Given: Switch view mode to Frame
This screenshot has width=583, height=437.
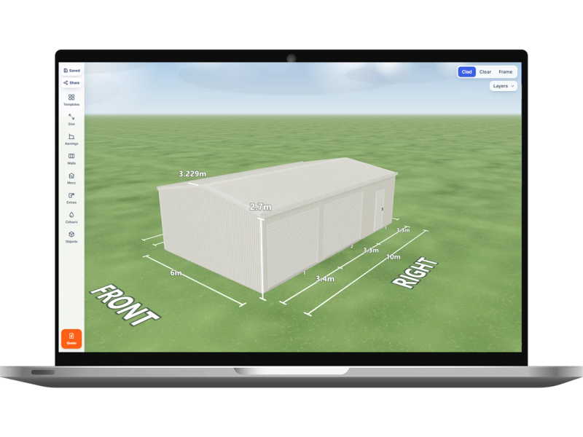Looking at the screenshot, I should point(505,71).
